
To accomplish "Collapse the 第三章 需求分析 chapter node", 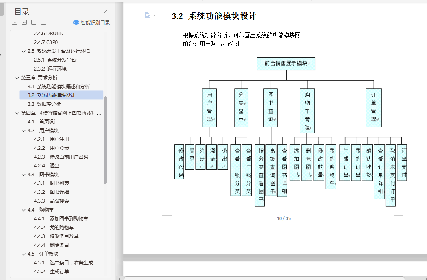I will coord(17,78).
